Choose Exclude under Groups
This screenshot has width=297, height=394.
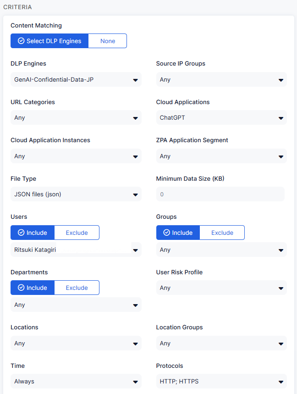[x=222, y=233]
